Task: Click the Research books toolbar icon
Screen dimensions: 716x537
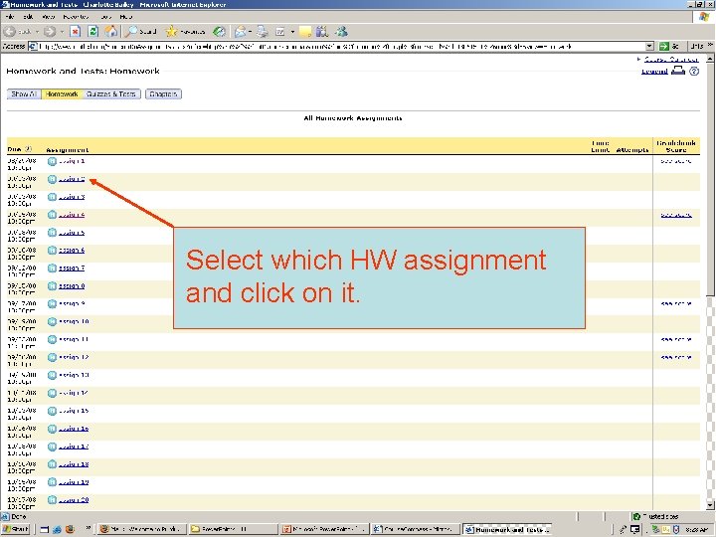Action: (x=322, y=32)
